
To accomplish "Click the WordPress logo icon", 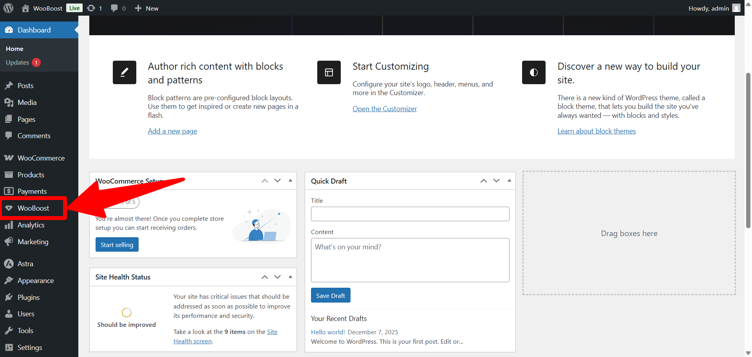I will 8,8.
